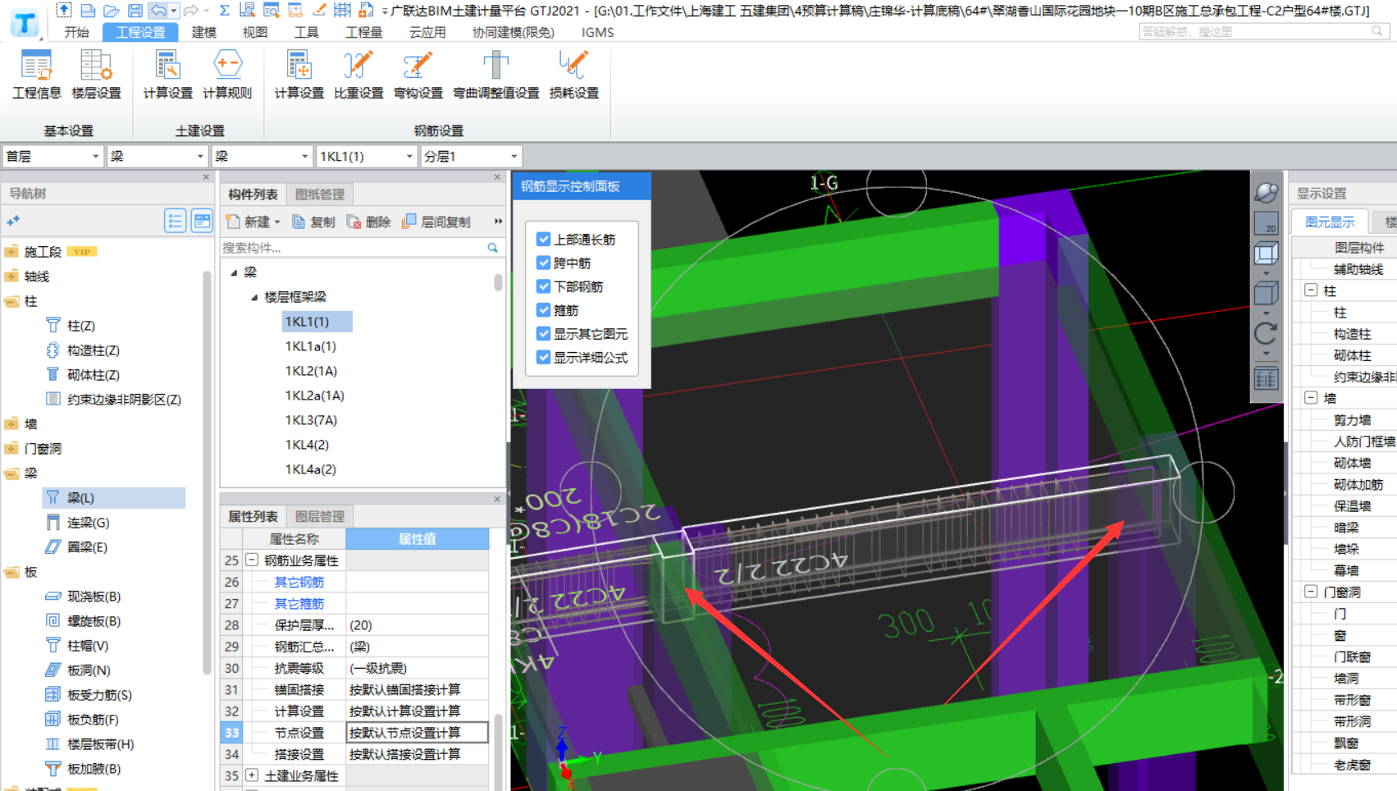Image resolution: width=1397 pixels, height=791 pixels.
Task: Open 弯钩设置 hook settings
Action: pyautogui.click(x=418, y=75)
